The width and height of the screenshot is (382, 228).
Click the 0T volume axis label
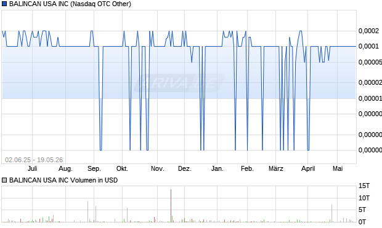point(362,221)
